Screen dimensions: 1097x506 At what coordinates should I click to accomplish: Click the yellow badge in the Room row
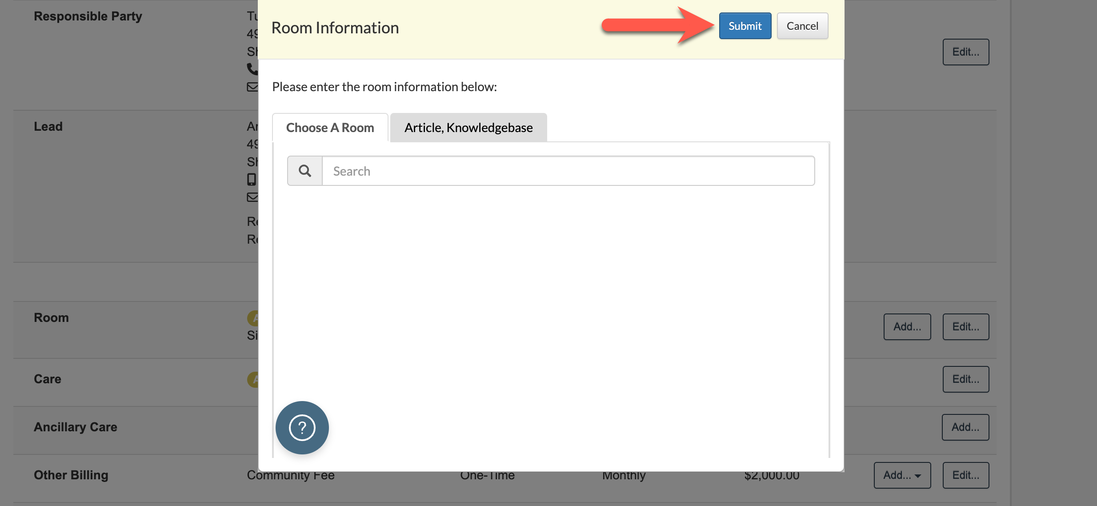253,318
